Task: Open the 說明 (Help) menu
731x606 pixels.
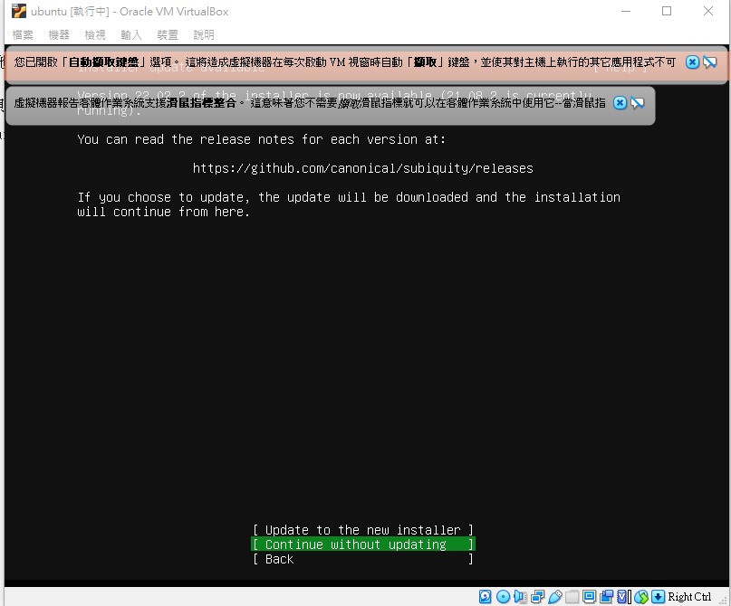Action: click(204, 35)
